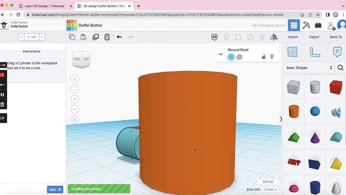Pick the striped Cylinder hole shape
346x195 pixels.
pyautogui.click(x=315, y=87)
